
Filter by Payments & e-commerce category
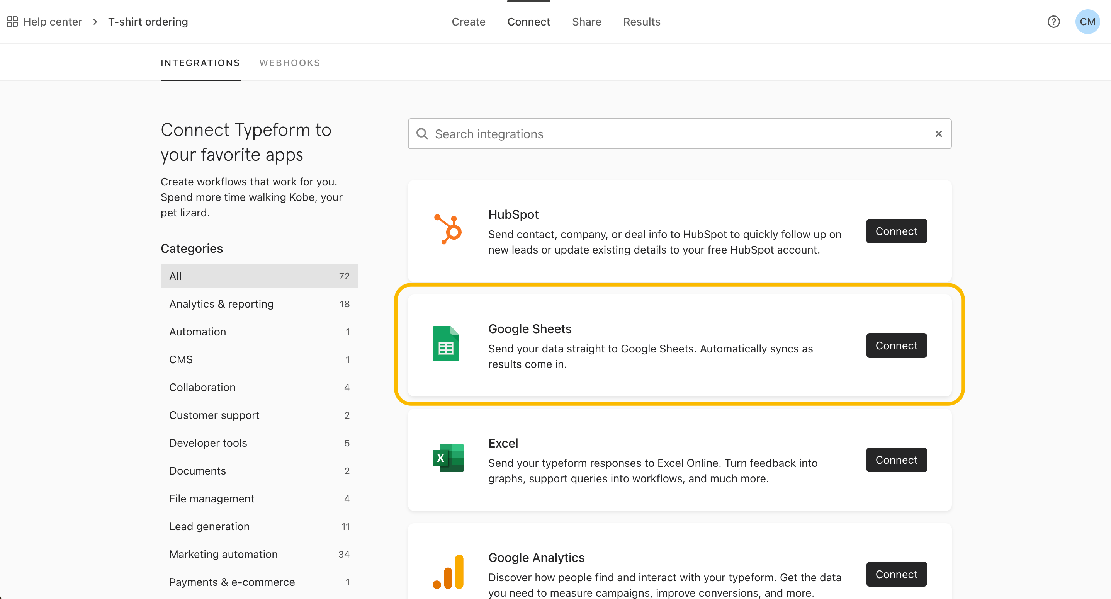tap(259, 582)
